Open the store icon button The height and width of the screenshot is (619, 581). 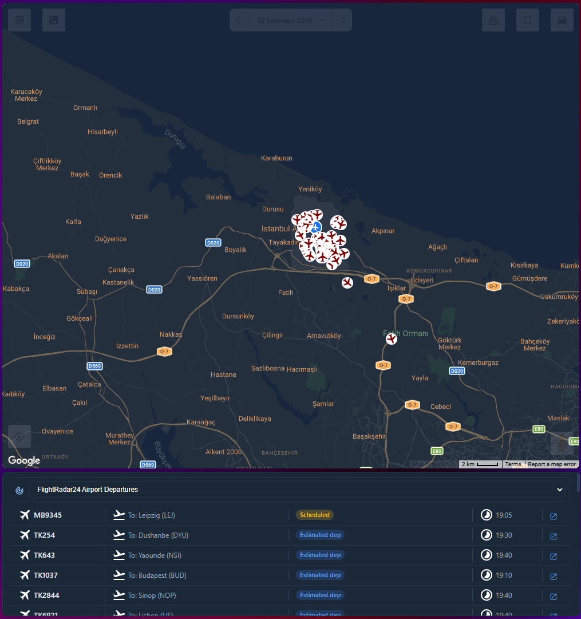19,20
